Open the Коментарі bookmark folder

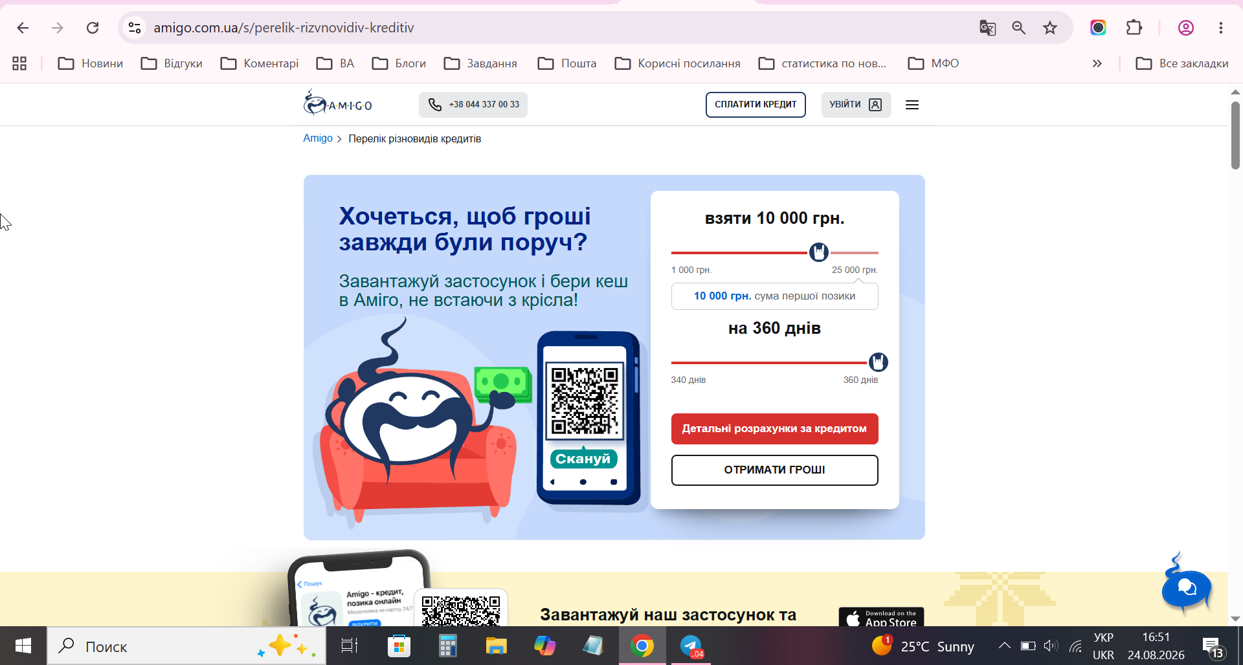coord(260,63)
